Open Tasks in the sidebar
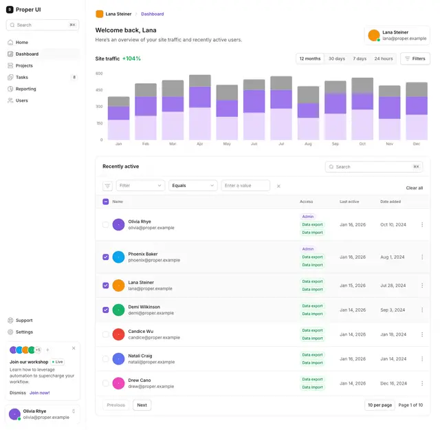The height and width of the screenshot is (430, 440). pyautogui.click(x=43, y=77)
